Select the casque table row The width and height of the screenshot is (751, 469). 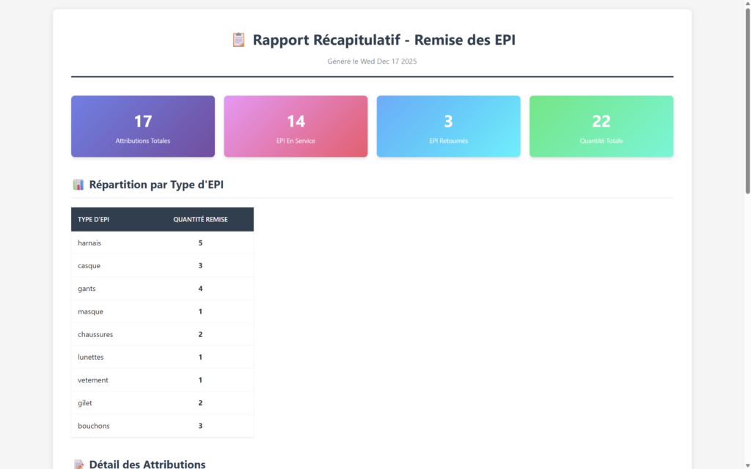tap(162, 265)
